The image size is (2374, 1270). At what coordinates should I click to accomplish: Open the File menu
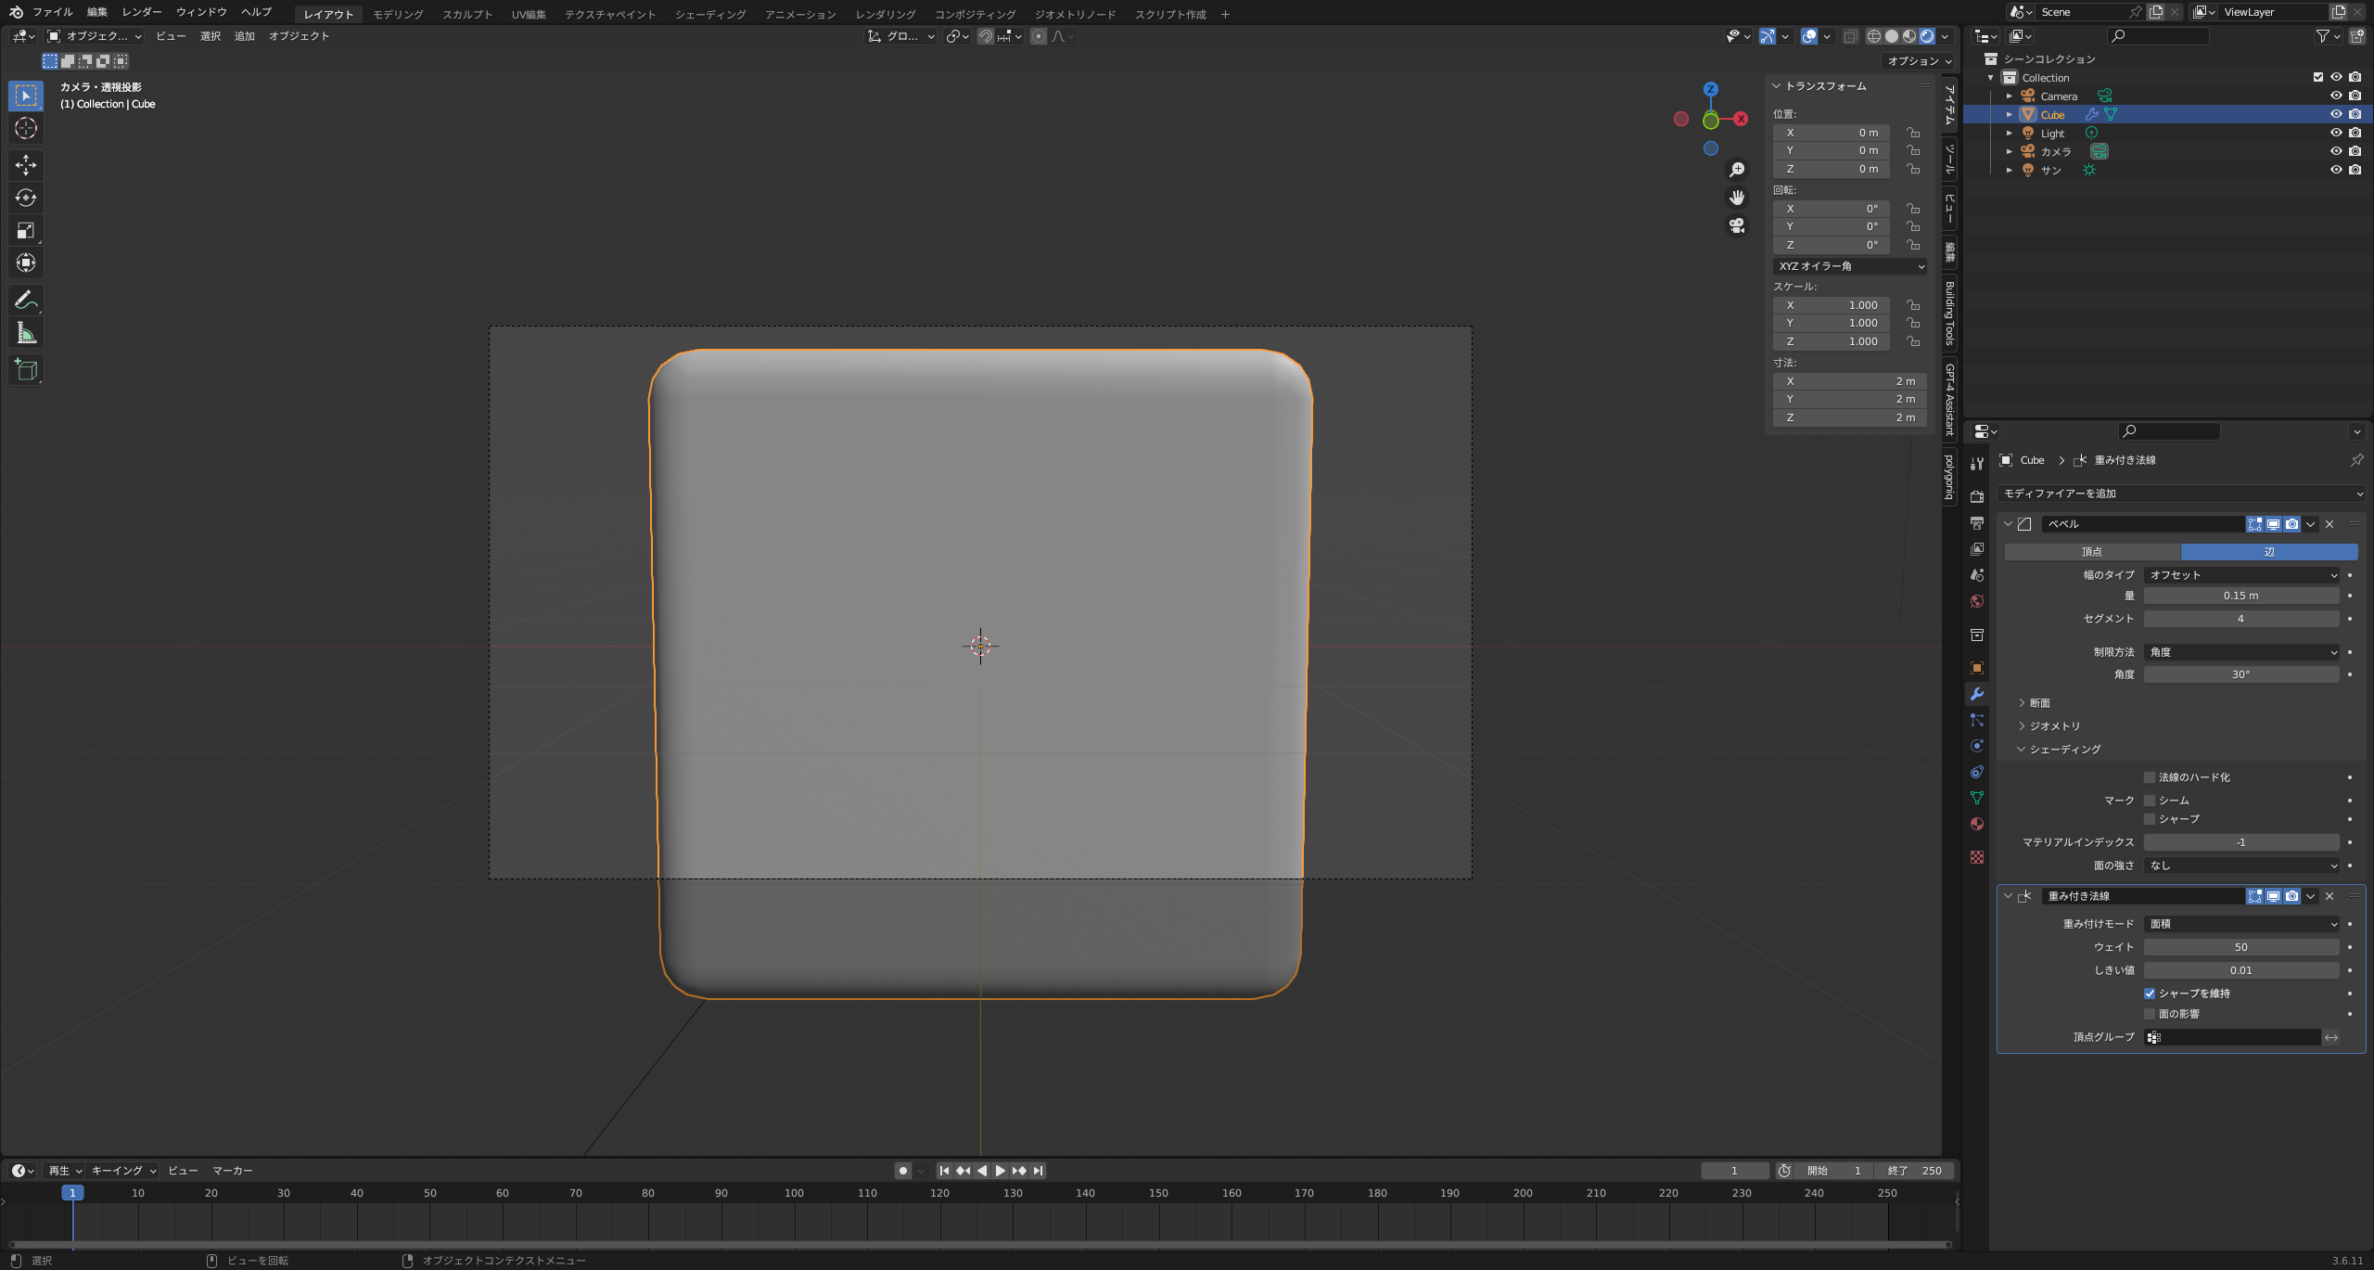[52, 12]
